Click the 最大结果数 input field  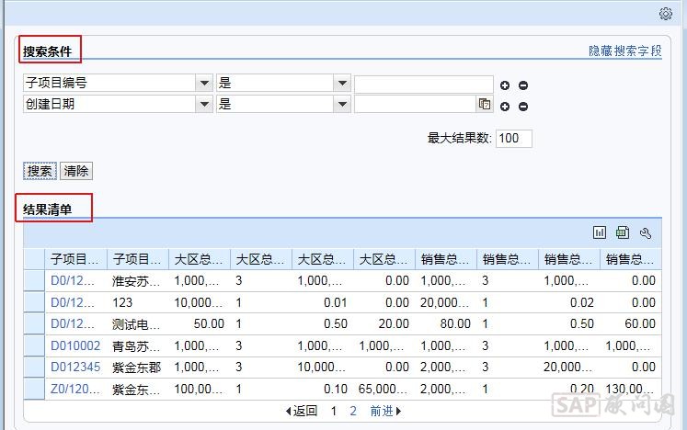coord(513,139)
